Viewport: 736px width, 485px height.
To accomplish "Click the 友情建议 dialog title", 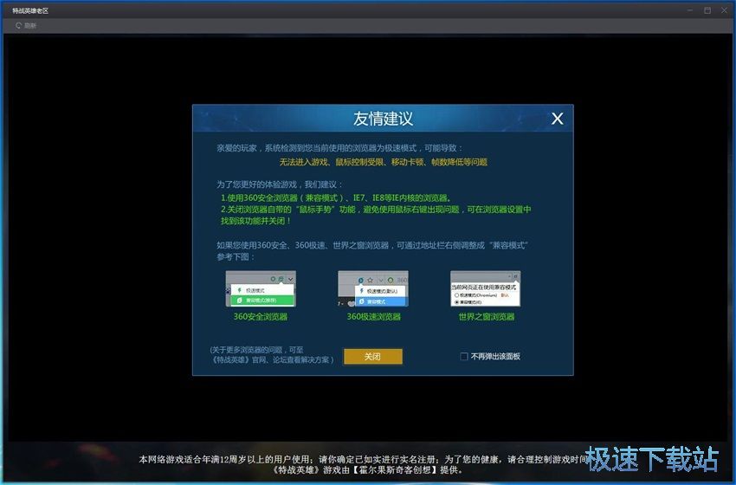I will click(x=383, y=119).
